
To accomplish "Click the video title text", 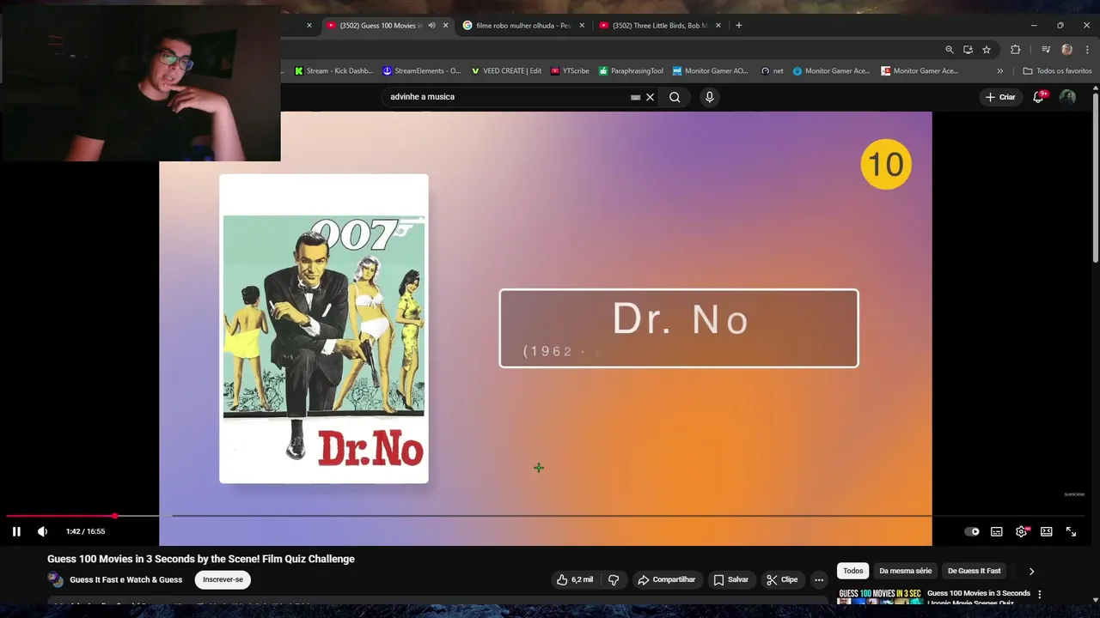I will [x=201, y=559].
